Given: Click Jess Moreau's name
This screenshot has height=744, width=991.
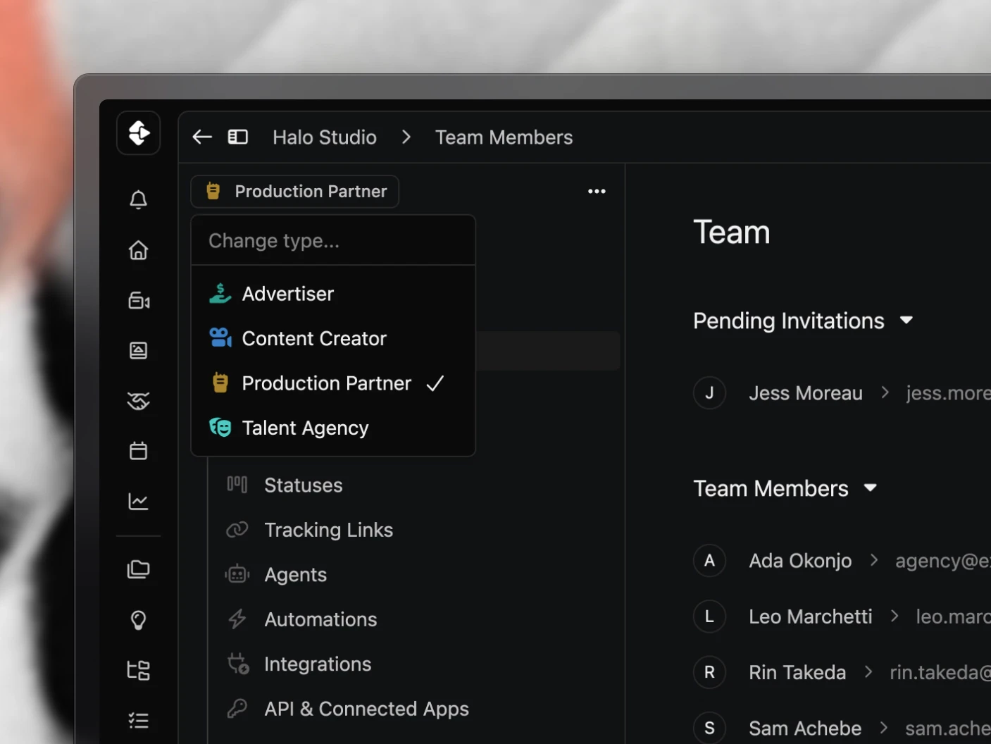Looking at the screenshot, I should coord(805,393).
